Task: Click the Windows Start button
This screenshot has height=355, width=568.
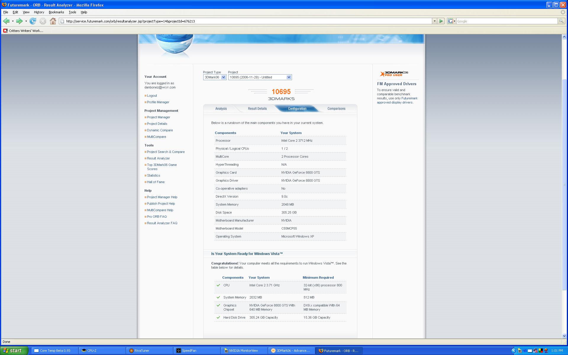Action: [14, 351]
